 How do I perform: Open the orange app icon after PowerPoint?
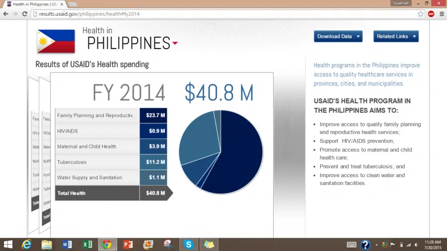click(x=148, y=245)
